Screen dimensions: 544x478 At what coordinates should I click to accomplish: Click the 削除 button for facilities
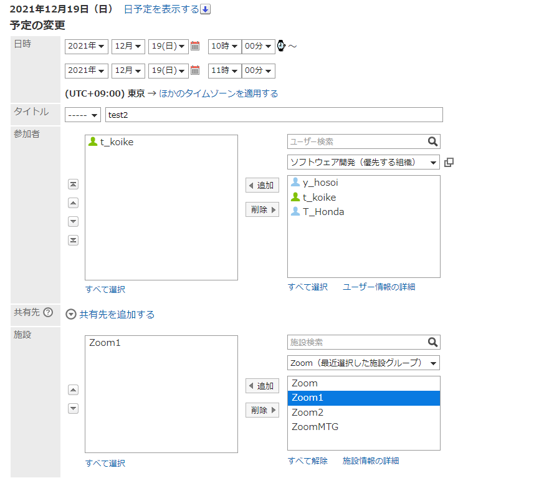tap(262, 410)
